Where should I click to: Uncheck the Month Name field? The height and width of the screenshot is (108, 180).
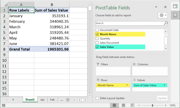coord(97,34)
